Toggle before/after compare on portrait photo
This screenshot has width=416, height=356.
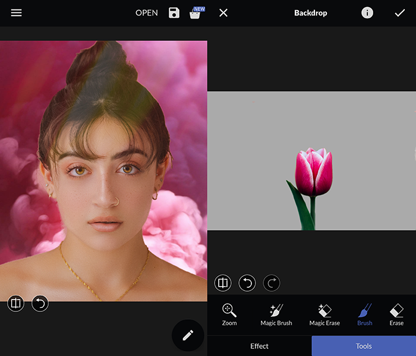tap(16, 304)
